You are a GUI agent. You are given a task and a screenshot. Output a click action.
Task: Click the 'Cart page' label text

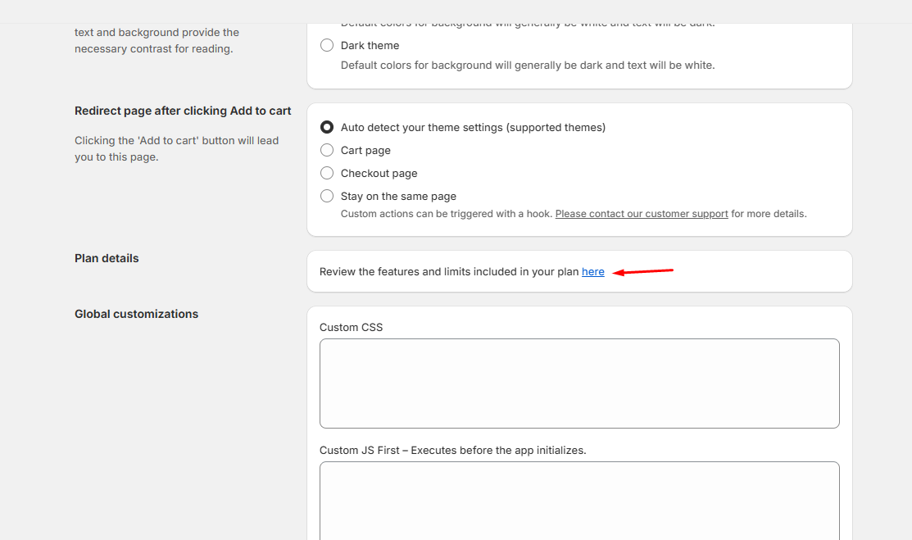365,151
